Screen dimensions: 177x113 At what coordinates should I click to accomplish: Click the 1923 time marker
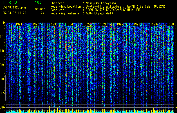[53, 24]
